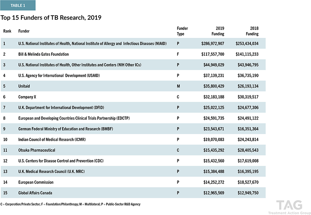
Task: Select the Unitaid funder name
Action: tap(24, 86)
